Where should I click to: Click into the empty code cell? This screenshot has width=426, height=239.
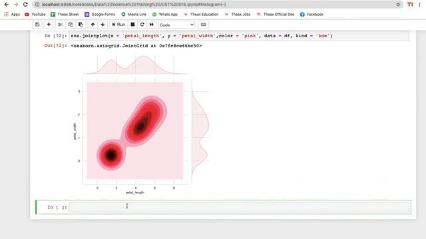[239, 207]
